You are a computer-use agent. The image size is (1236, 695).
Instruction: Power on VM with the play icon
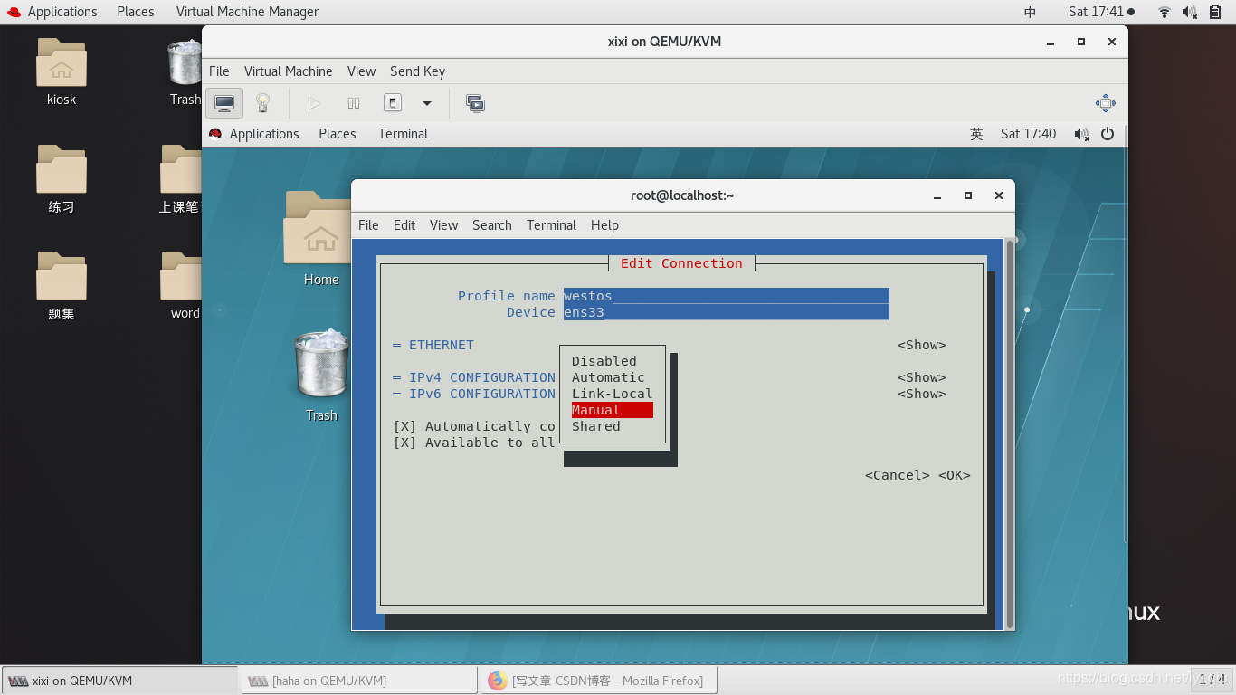click(x=314, y=103)
